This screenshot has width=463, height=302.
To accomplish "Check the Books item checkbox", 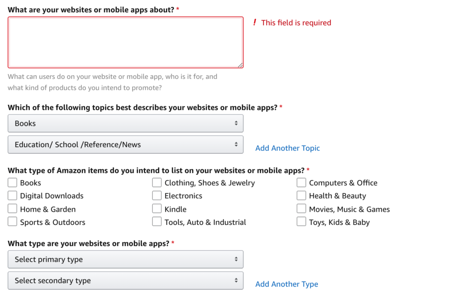I will [x=13, y=183].
